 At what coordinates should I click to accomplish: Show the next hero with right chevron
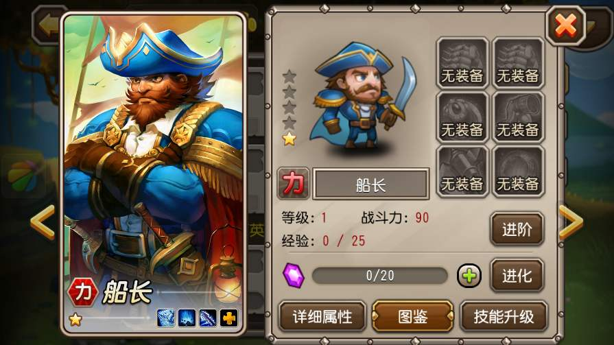[571, 222]
